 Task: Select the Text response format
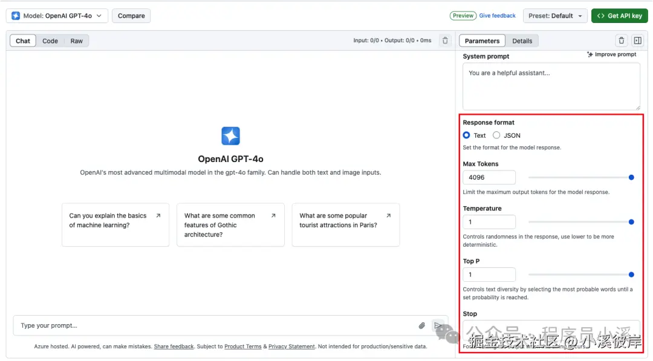click(x=466, y=135)
